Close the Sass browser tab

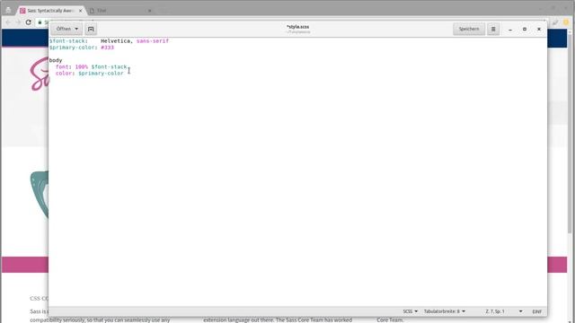(80, 11)
